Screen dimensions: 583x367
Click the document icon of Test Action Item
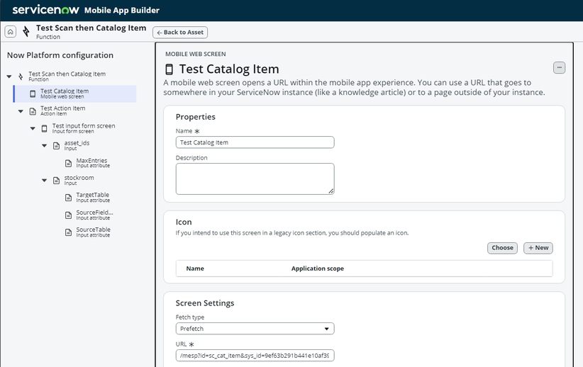[33, 111]
